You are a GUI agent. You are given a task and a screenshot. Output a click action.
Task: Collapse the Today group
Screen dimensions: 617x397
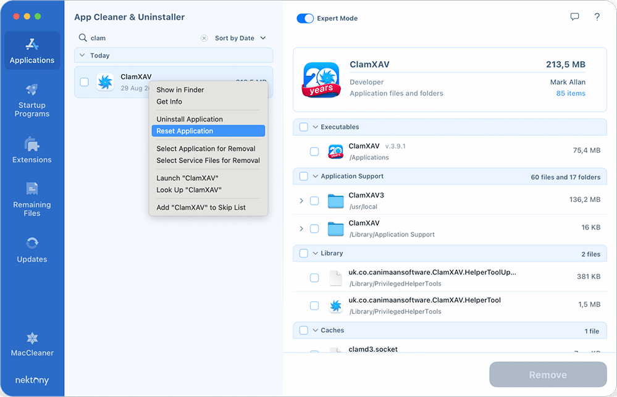point(82,56)
